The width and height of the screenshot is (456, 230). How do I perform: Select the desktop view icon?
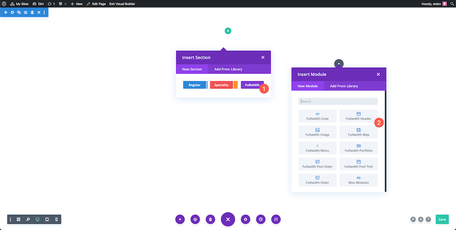[37, 220]
